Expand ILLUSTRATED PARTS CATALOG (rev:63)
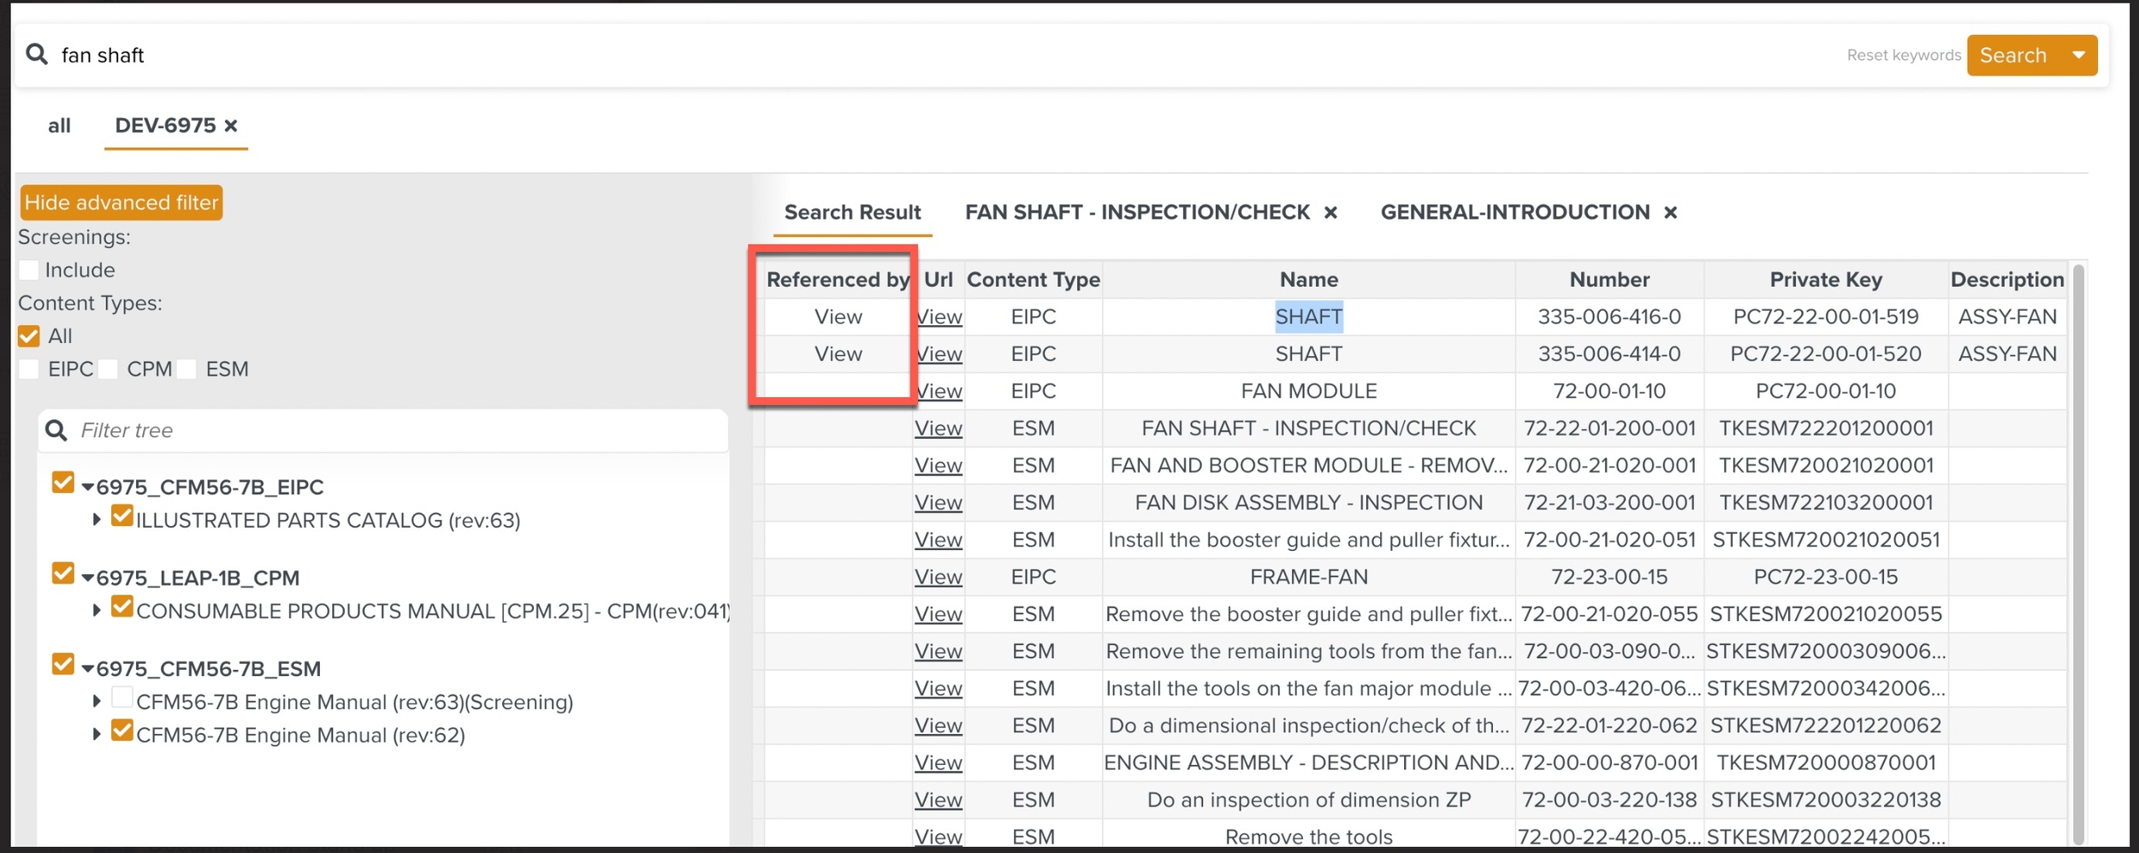 (x=97, y=519)
